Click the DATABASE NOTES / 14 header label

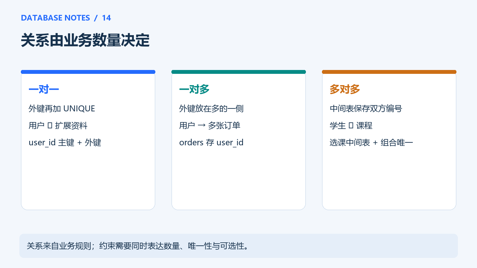66,18
